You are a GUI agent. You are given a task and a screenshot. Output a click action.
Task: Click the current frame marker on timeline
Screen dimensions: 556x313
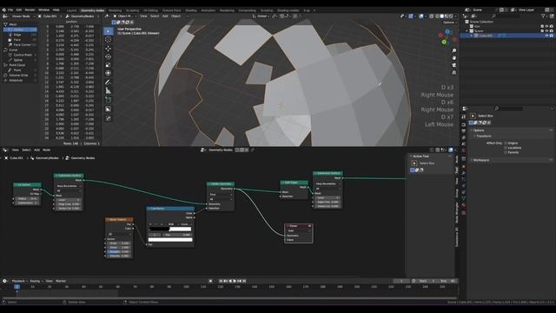17,286
